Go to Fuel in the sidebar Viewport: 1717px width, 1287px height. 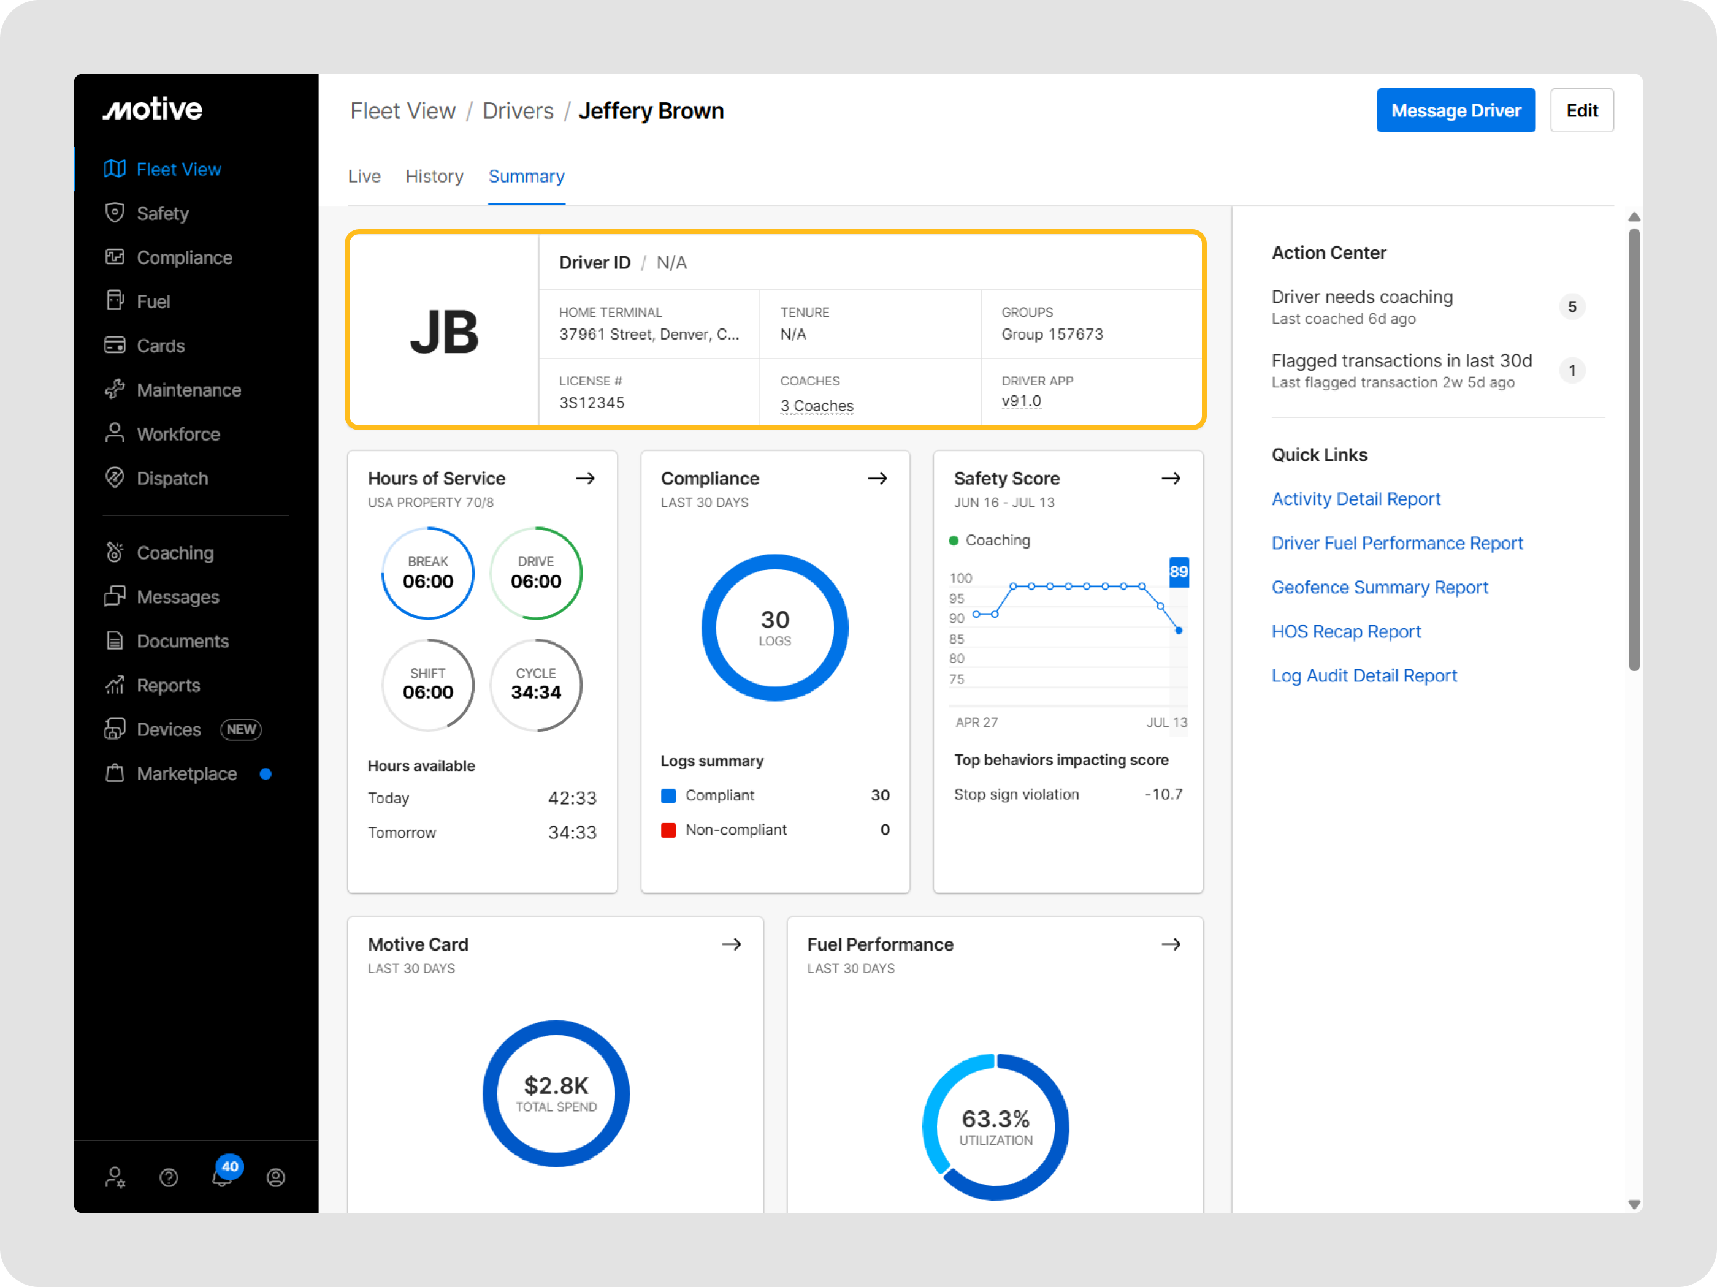[x=153, y=302]
